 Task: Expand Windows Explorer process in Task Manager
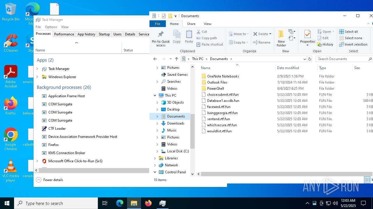click(x=37, y=77)
